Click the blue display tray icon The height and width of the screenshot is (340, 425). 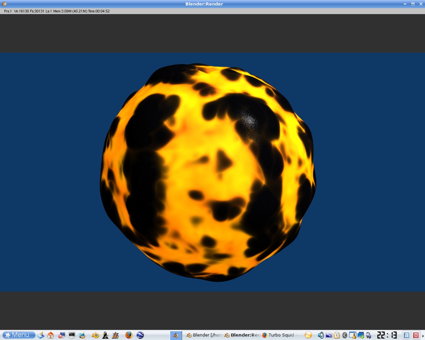coord(329,335)
